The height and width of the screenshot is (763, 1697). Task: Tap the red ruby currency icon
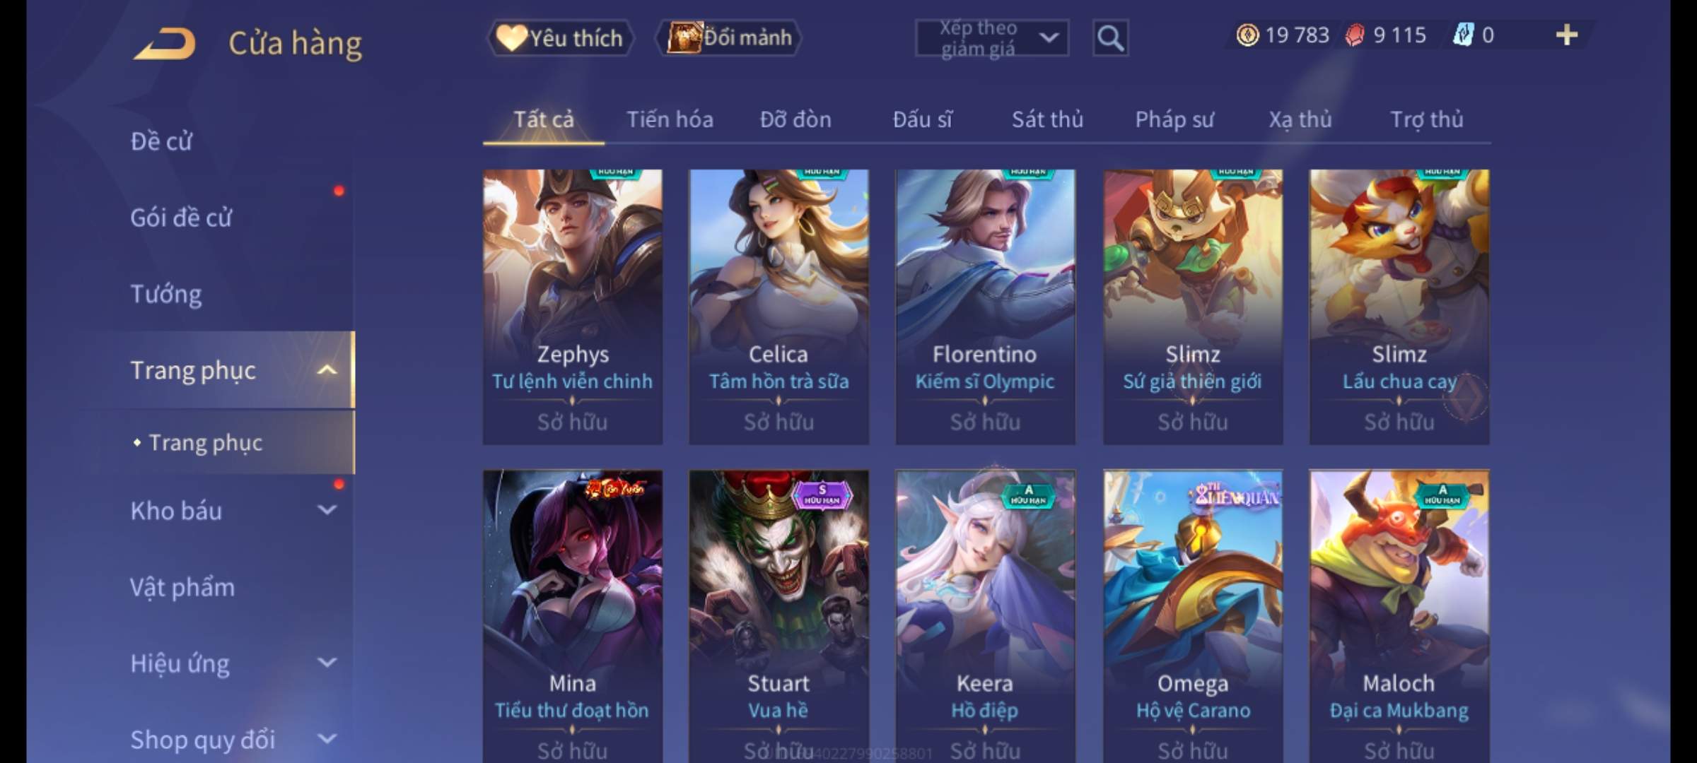coord(1355,35)
